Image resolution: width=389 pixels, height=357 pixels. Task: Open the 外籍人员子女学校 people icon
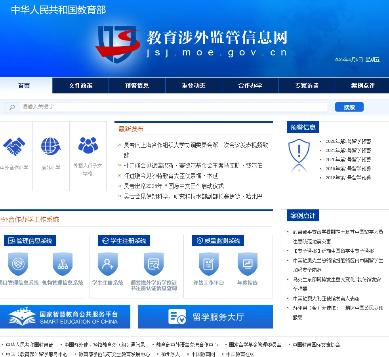pyautogui.click(x=88, y=145)
